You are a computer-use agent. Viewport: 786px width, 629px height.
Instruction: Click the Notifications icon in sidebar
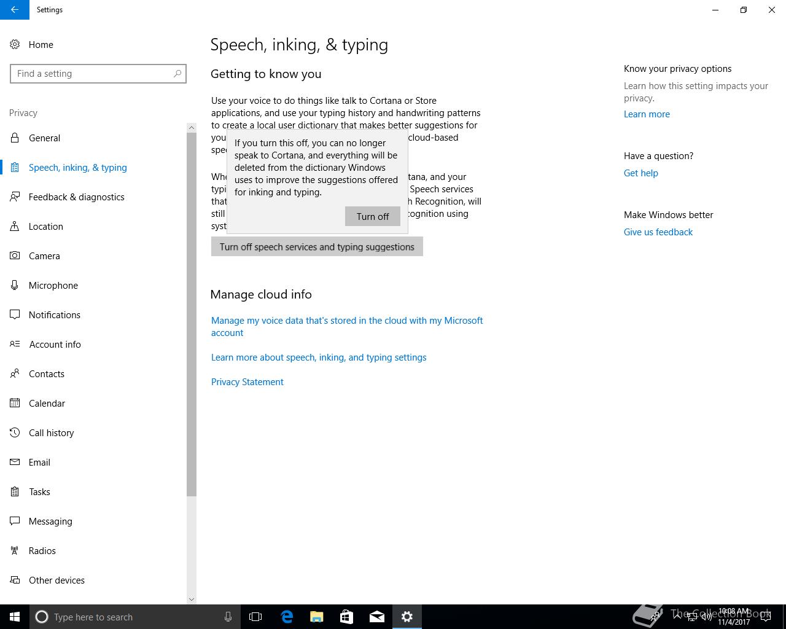[x=15, y=314]
